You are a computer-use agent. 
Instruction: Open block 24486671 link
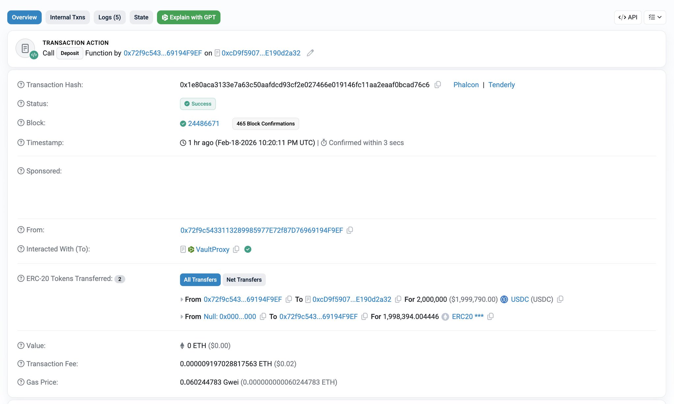[203, 123]
